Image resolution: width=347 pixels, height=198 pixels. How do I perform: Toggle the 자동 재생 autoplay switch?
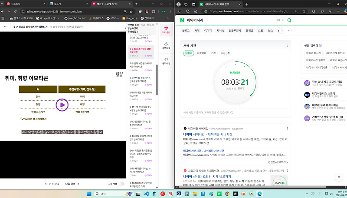point(121,184)
